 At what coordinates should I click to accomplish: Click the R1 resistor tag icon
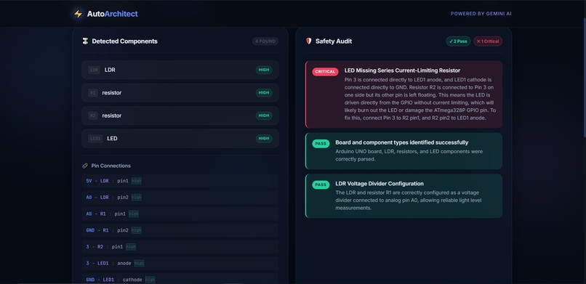coord(93,92)
